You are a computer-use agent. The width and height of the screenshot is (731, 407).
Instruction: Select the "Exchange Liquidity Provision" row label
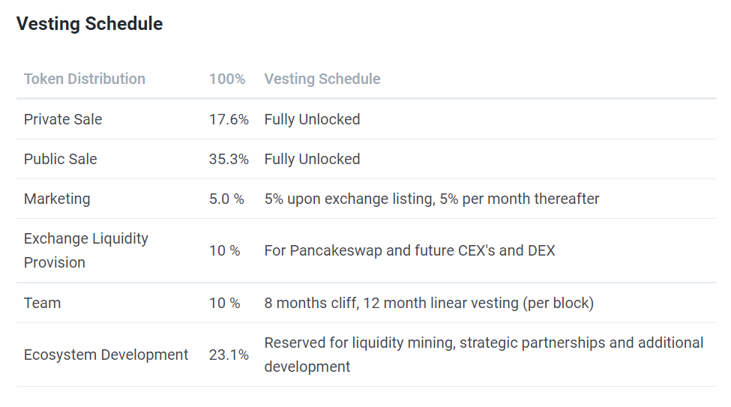86,250
